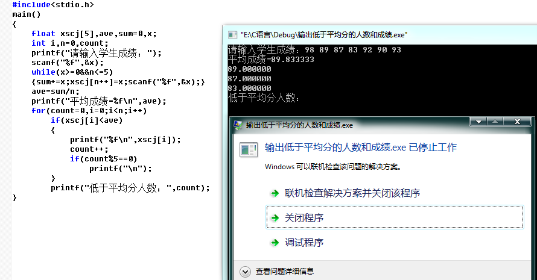Click code line if(xscj[i]<ave)
Image resolution: width=537 pixels, height=280 pixels.
pos(87,120)
